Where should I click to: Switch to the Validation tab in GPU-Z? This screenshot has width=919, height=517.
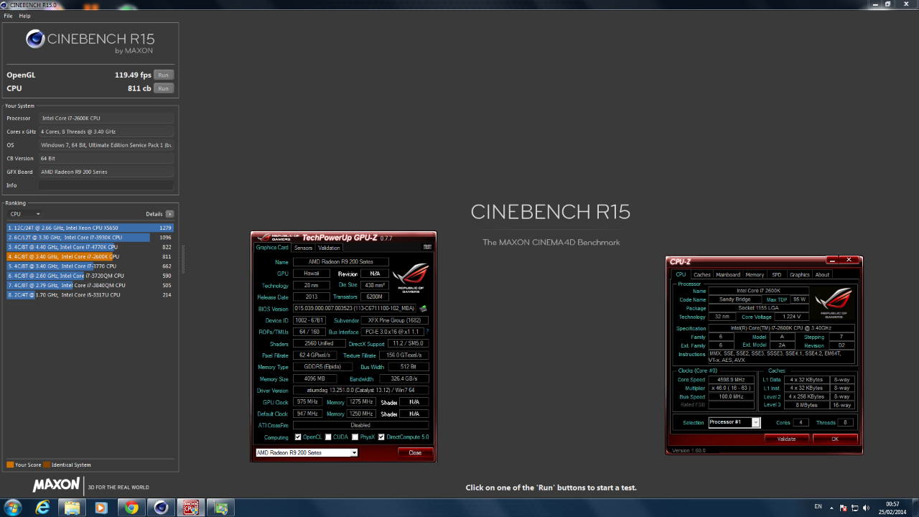coord(330,248)
